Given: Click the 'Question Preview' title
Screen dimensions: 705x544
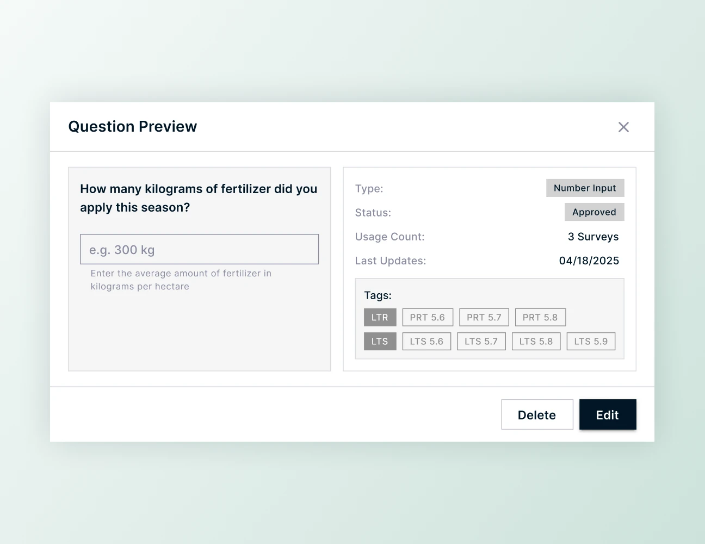Looking at the screenshot, I should [133, 126].
